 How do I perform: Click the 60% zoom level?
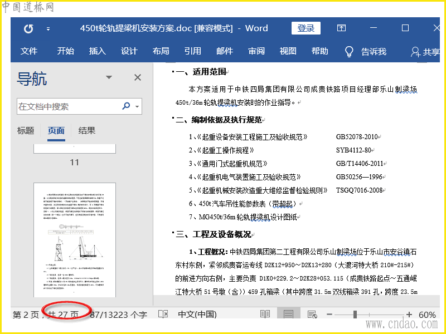tap(427, 315)
